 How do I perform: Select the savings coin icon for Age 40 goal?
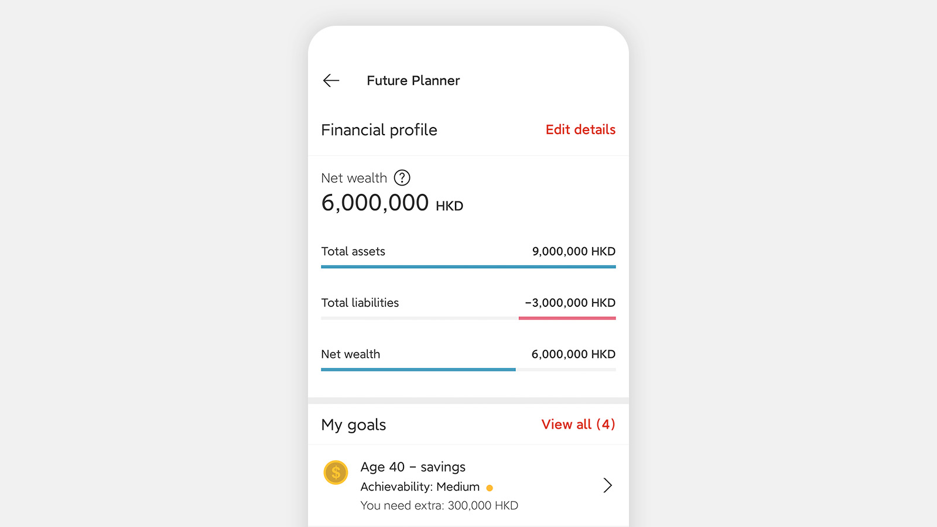coord(336,473)
